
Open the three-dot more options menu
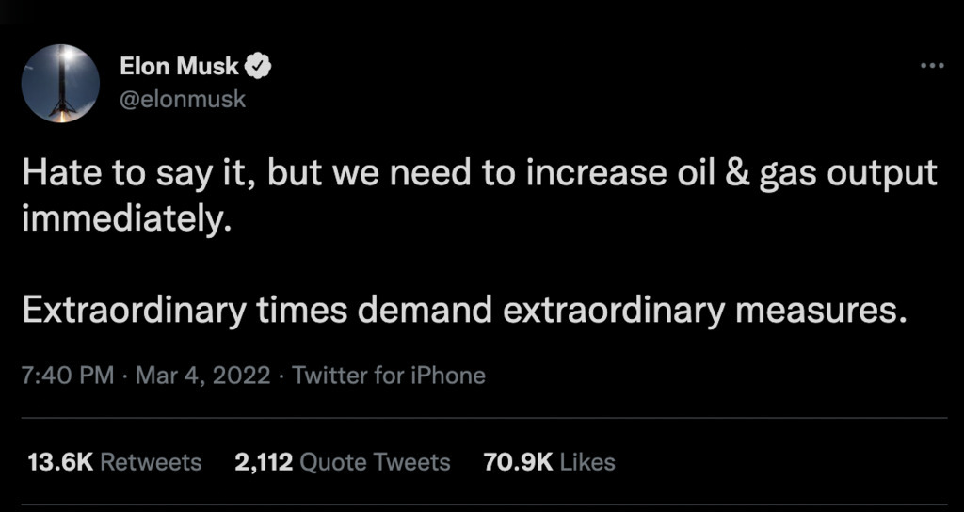tap(930, 65)
